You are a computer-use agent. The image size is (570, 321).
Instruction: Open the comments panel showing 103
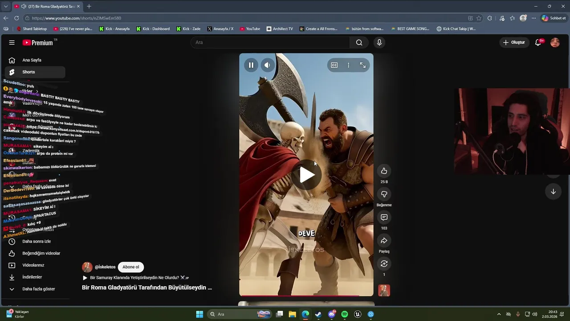[384, 217]
